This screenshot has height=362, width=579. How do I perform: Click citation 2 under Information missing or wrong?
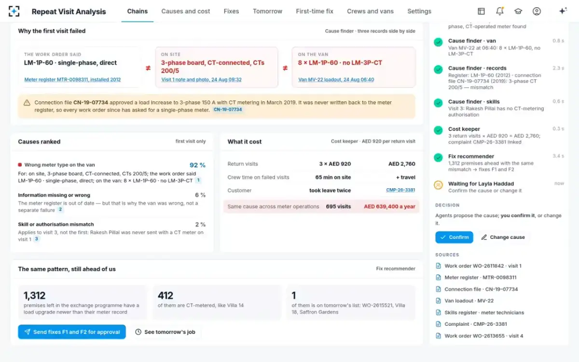pos(60,209)
